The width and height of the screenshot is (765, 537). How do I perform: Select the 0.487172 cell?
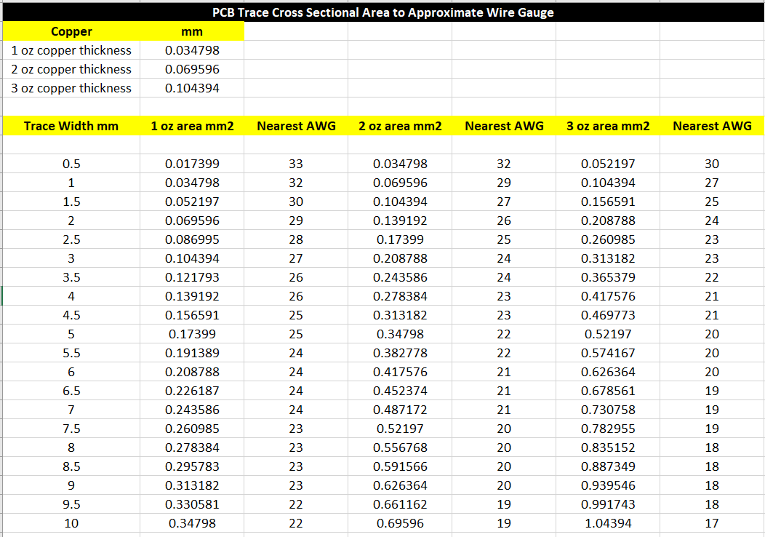(400, 410)
